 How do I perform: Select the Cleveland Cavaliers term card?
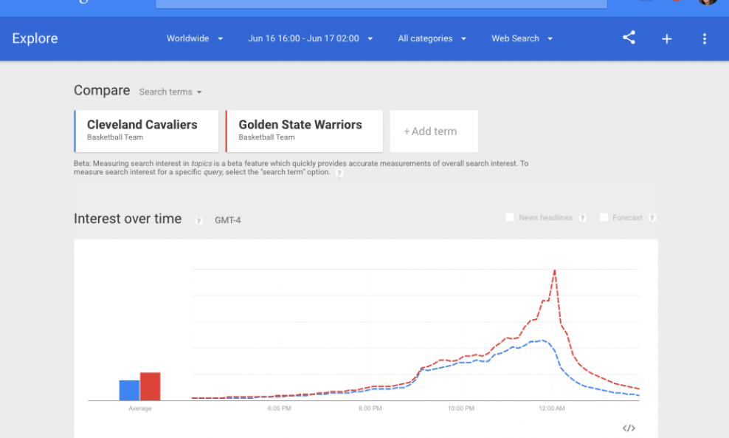tap(146, 131)
